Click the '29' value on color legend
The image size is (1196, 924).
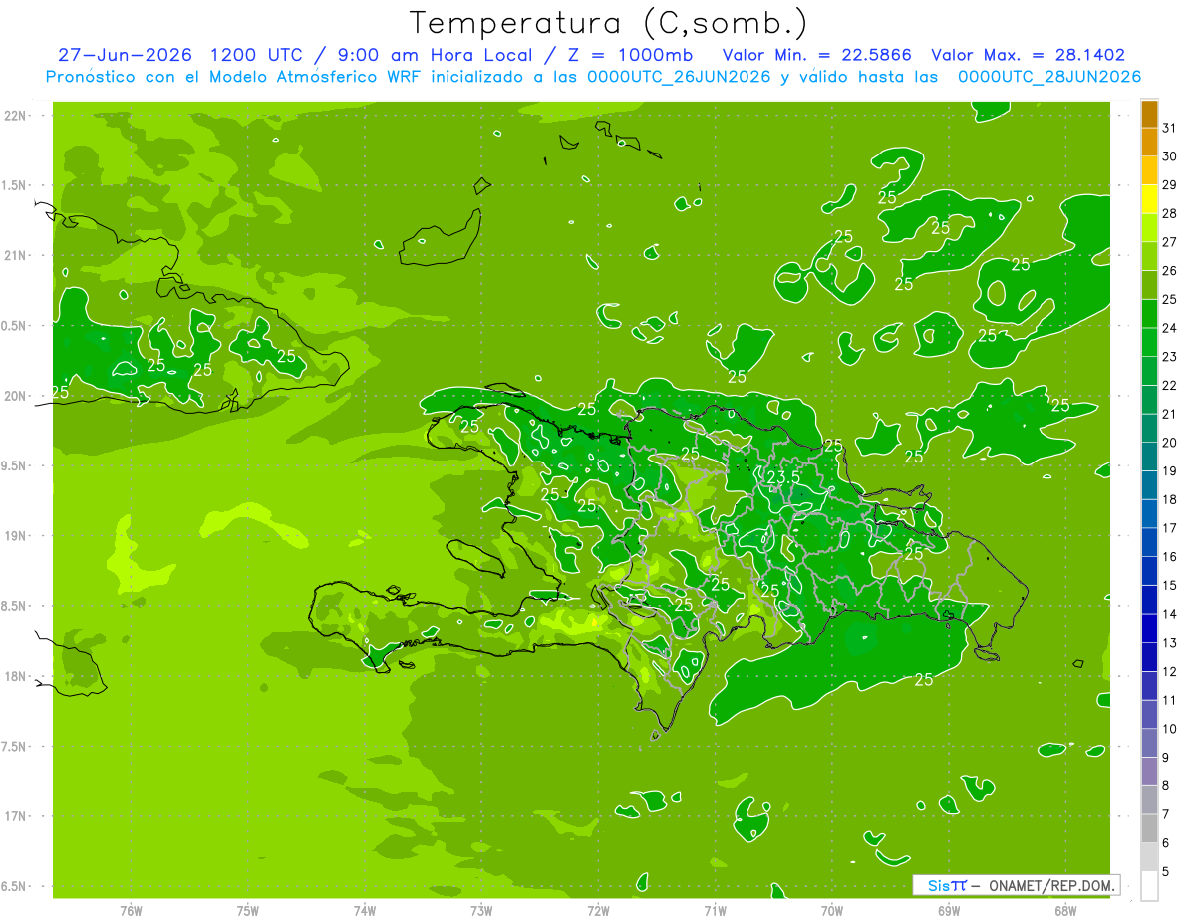click(1170, 185)
